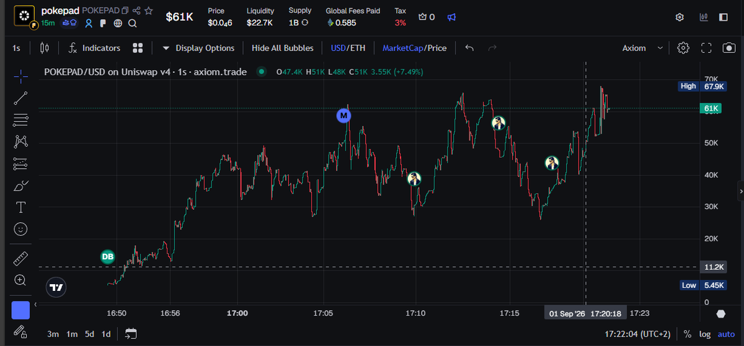744x346 pixels.
Task: Pick the blue drawing color swatch
Action: (x=20, y=310)
